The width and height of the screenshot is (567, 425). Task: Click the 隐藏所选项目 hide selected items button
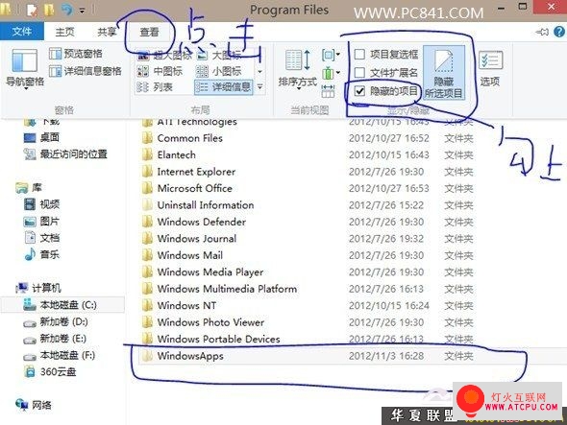coord(443,73)
